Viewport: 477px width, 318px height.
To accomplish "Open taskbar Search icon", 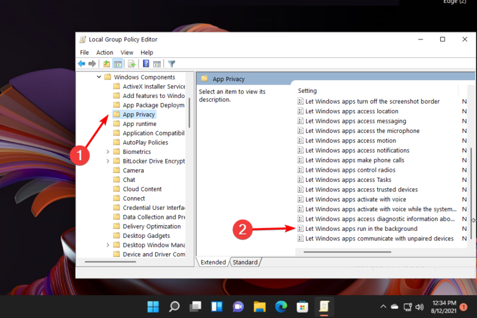I will pos(174,307).
